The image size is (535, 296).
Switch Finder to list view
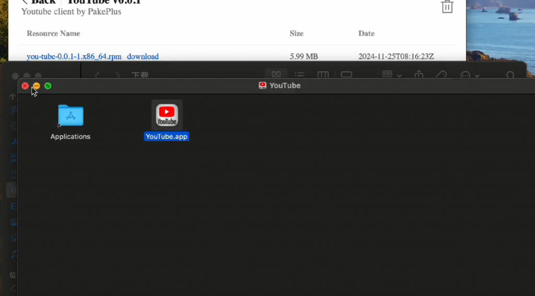(299, 75)
